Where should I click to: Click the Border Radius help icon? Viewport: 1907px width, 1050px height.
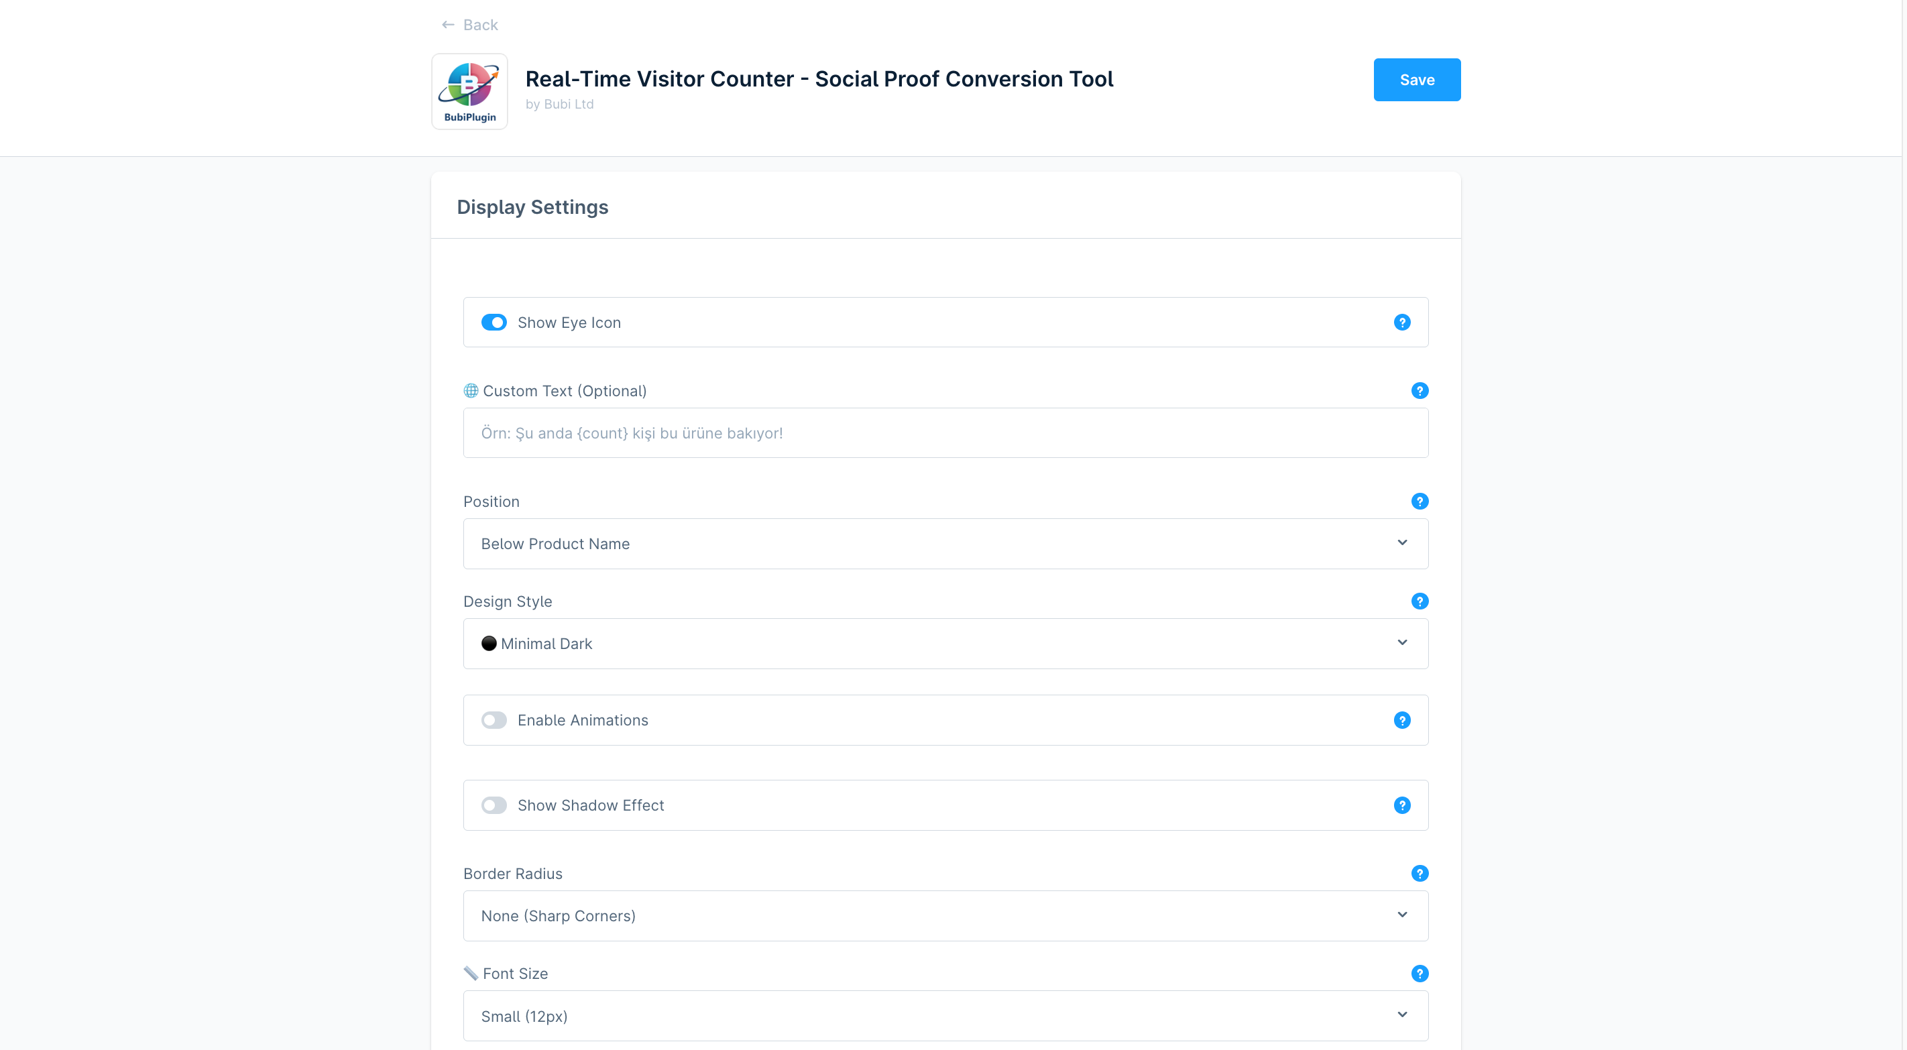1419,873
